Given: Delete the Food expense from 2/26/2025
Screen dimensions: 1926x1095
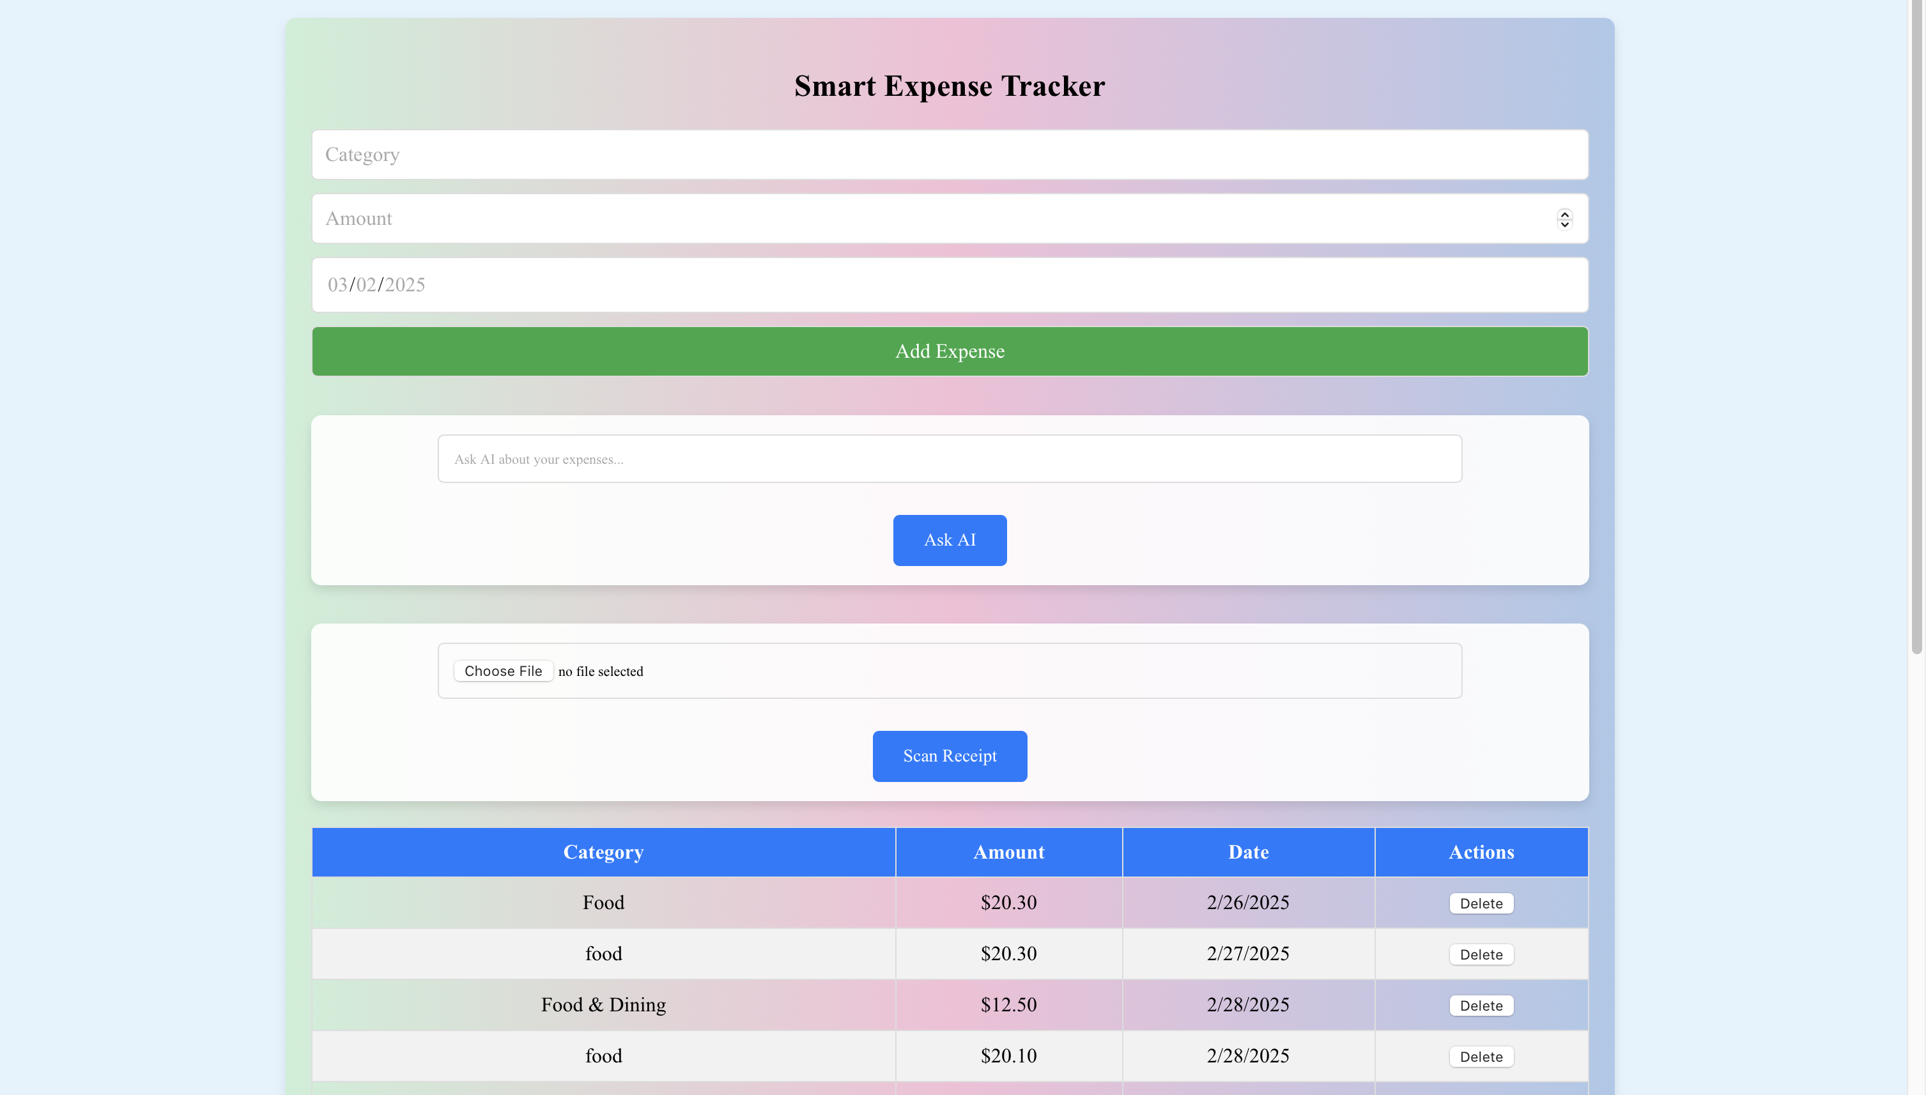Looking at the screenshot, I should pos(1481,903).
